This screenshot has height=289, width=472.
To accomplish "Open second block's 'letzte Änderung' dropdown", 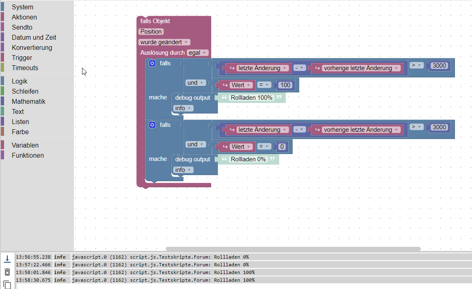I will tap(263, 130).
